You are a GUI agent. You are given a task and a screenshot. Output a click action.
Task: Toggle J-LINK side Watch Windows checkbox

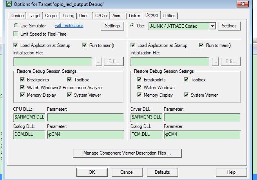pyautogui.click(x=139, y=87)
